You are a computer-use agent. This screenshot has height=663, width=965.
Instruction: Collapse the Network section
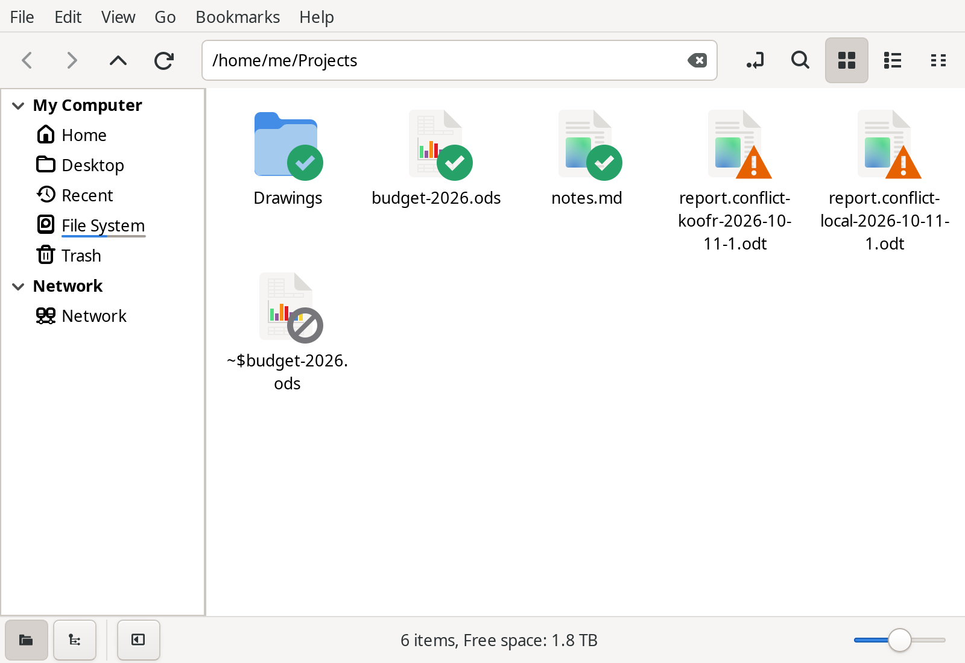tap(18, 286)
